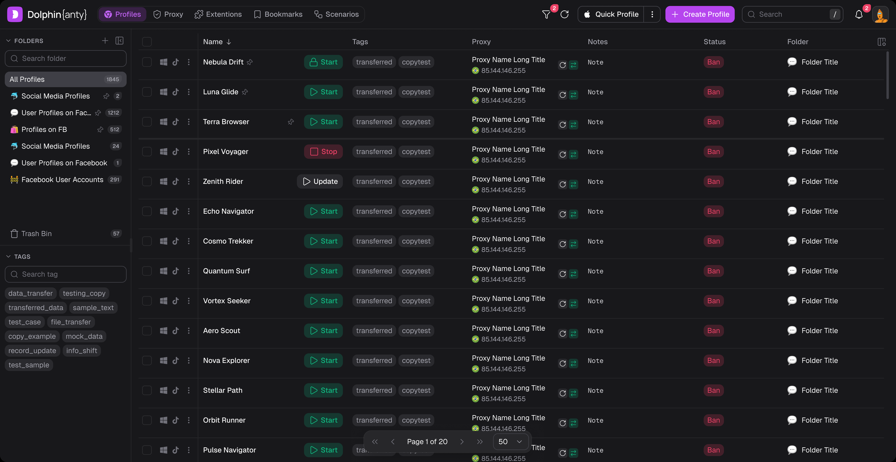Open the user avatar menu
The width and height of the screenshot is (896, 462).
click(x=880, y=14)
